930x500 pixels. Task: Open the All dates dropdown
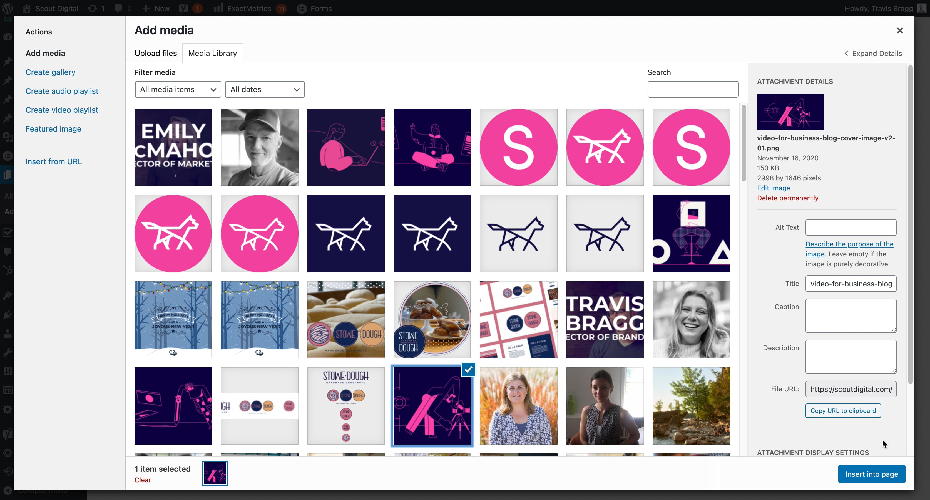click(x=265, y=89)
